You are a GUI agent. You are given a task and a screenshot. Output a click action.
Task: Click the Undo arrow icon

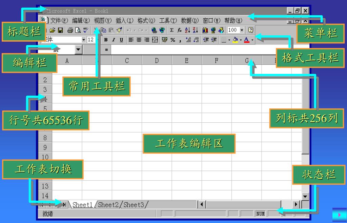(x=129, y=30)
